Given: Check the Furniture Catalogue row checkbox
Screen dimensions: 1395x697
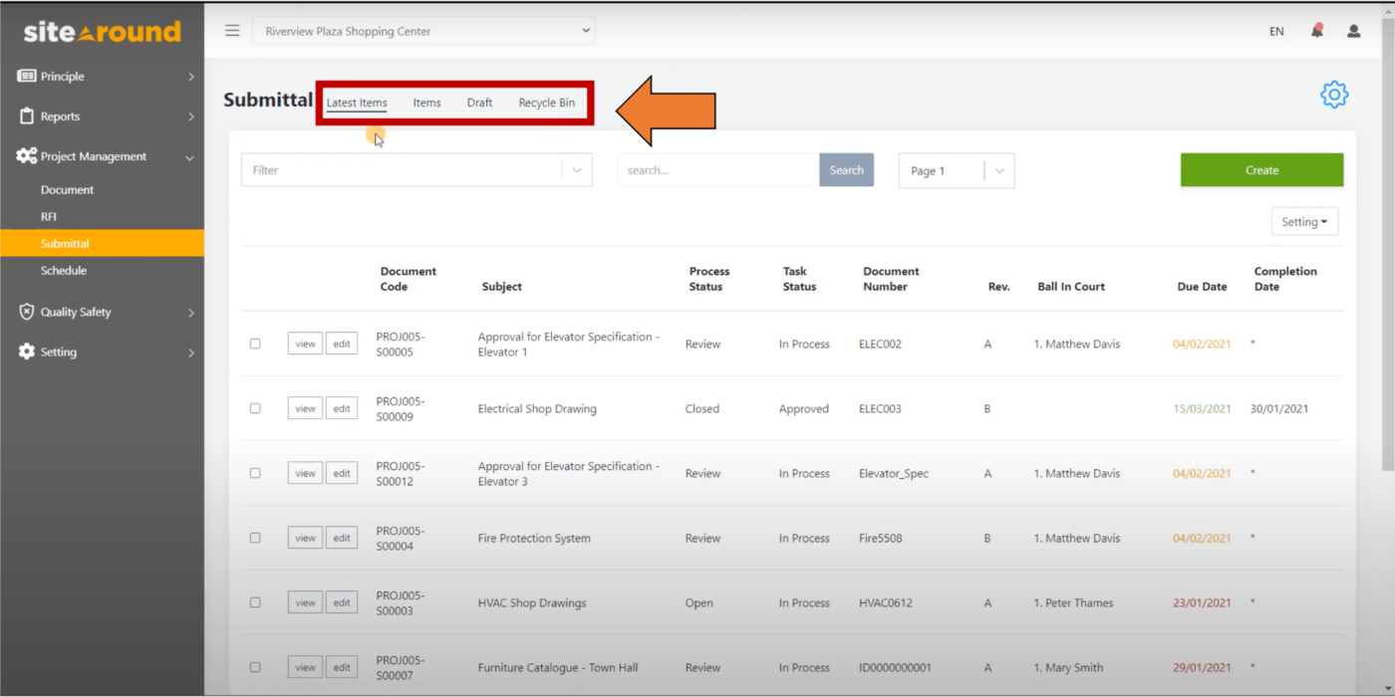Looking at the screenshot, I should pyautogui.click(x=255, y=667).
